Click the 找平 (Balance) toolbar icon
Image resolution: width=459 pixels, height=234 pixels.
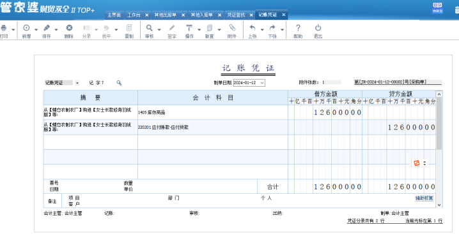click(x=106, y=28)
